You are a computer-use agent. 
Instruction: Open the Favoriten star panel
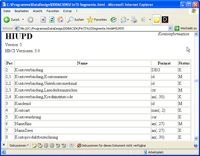[x=97, y=20]
